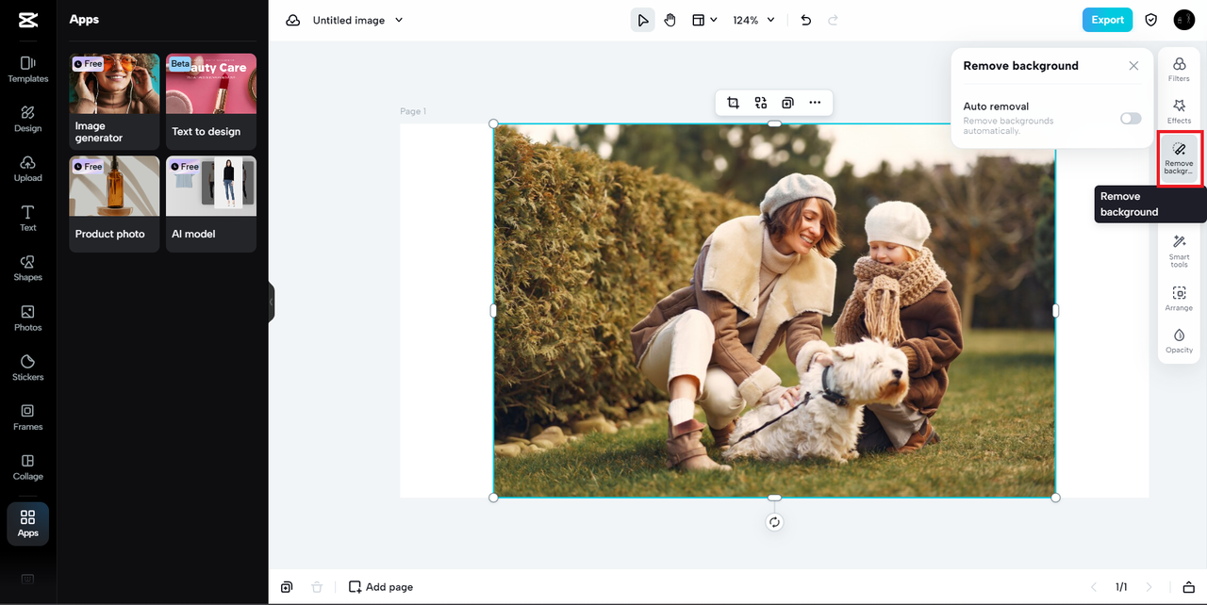The width and height of the screenshot is (1207, 605).
Task: Click the duplicate icon in floating toolbar
Action: (787, 103)
